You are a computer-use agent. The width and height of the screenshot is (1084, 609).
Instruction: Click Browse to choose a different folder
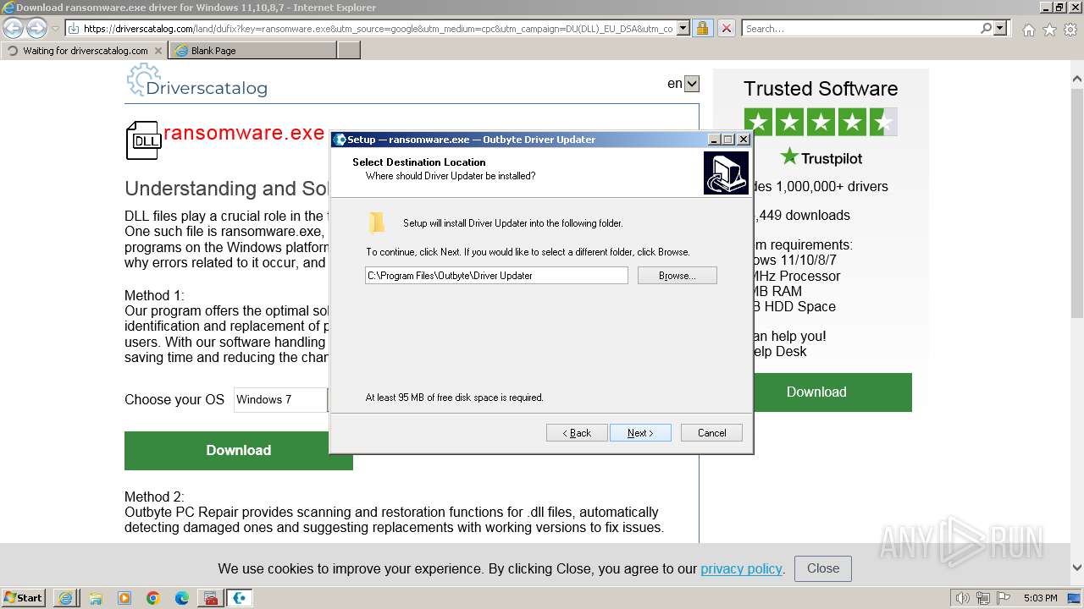[x=677, y=275]
